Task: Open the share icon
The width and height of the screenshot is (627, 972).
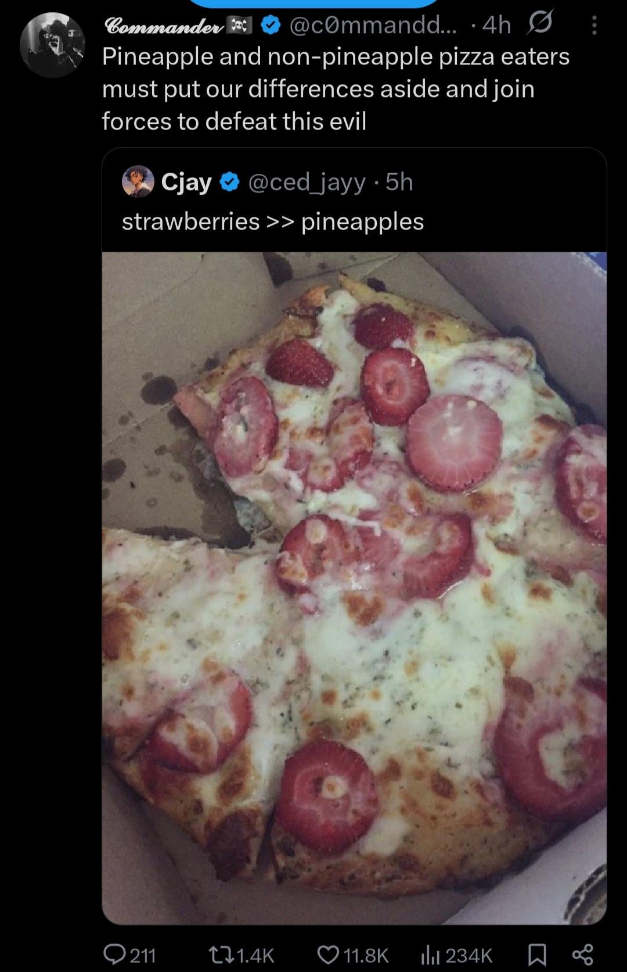Action: (582, 955)
